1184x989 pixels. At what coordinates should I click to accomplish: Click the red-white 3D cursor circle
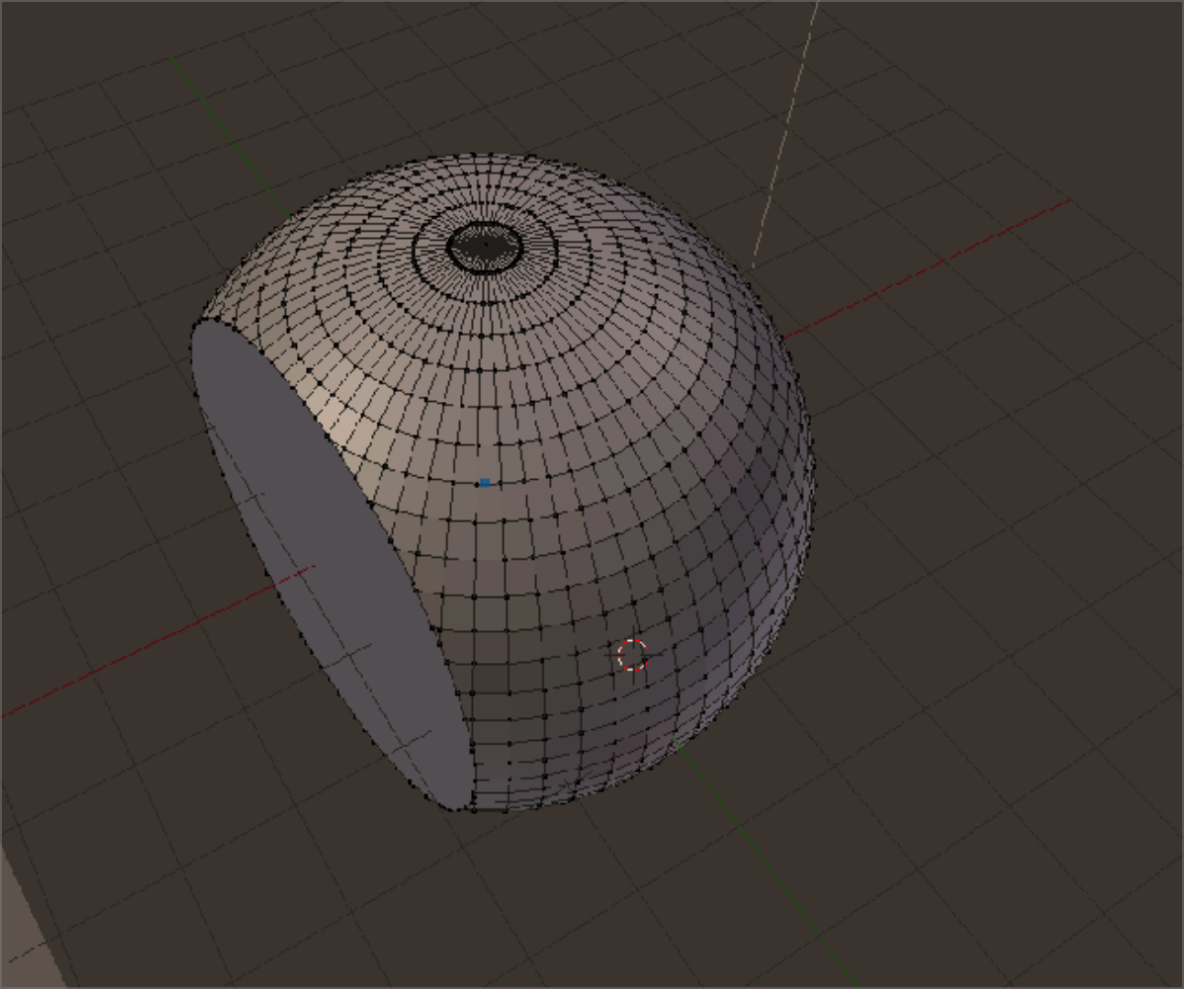point(632,656)
